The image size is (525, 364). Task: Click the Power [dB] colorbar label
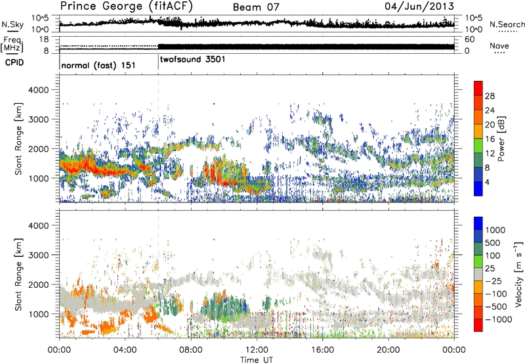pos(501,139)
